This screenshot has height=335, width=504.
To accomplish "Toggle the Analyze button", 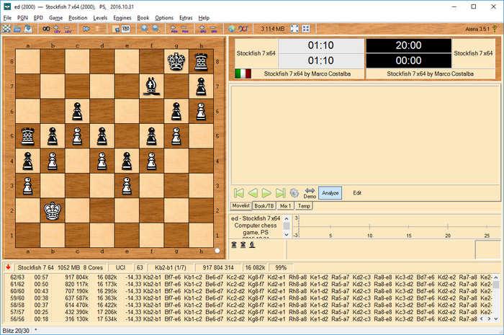I will point(330,192).
